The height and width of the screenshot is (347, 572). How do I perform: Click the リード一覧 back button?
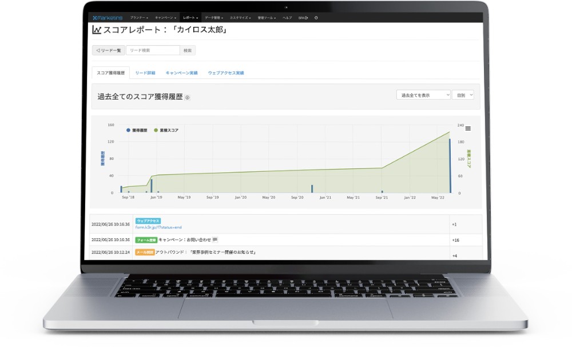[x=109, y=50]
